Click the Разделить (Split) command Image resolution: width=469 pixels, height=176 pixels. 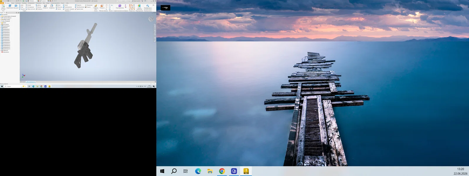click(x=78, y=5)
